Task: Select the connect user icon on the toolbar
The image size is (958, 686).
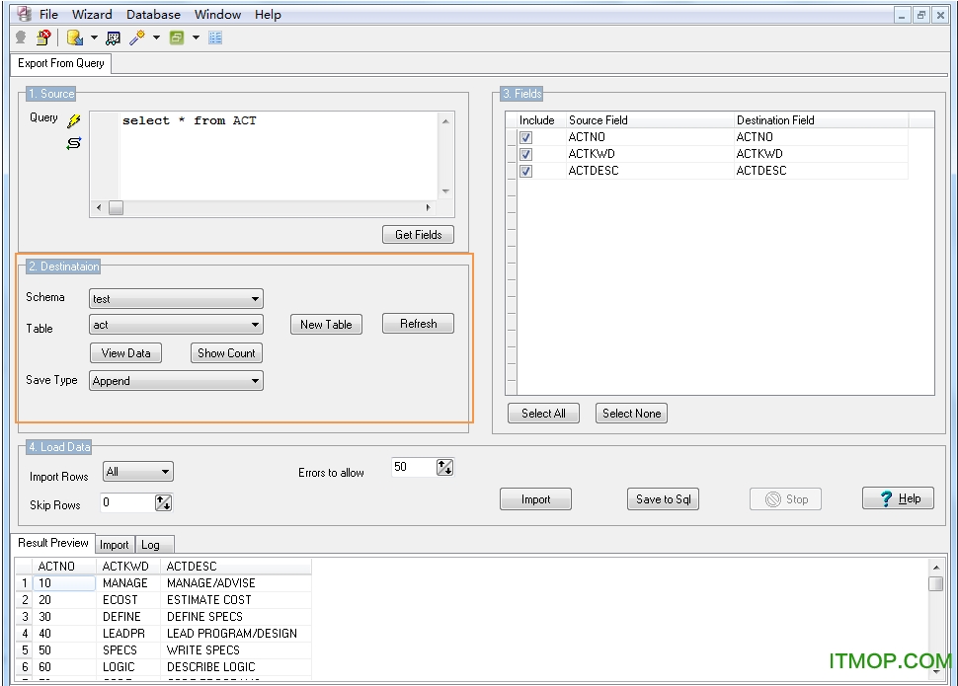Action: pyautogui.click(x=21, y=37)
